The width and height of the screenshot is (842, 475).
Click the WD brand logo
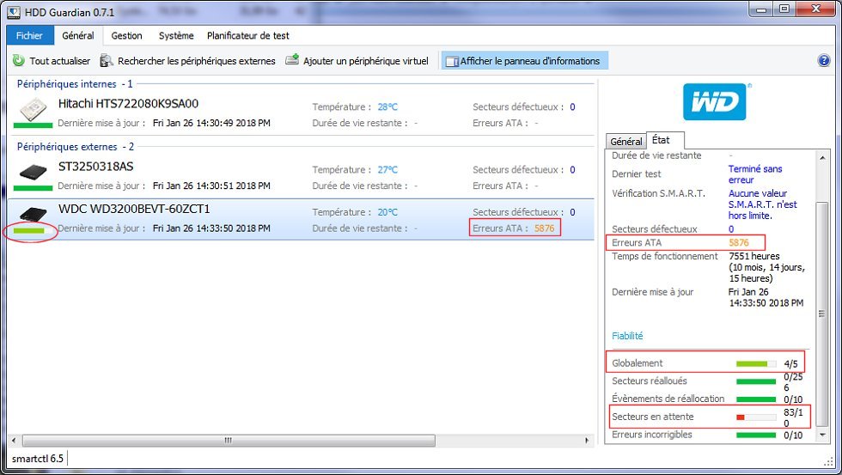(714, 102)
